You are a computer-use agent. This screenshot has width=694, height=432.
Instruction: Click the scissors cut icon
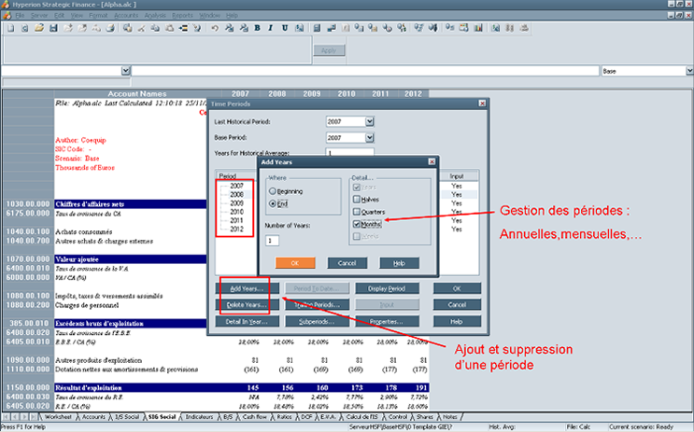pyautogui.click(x=142, y=28)
